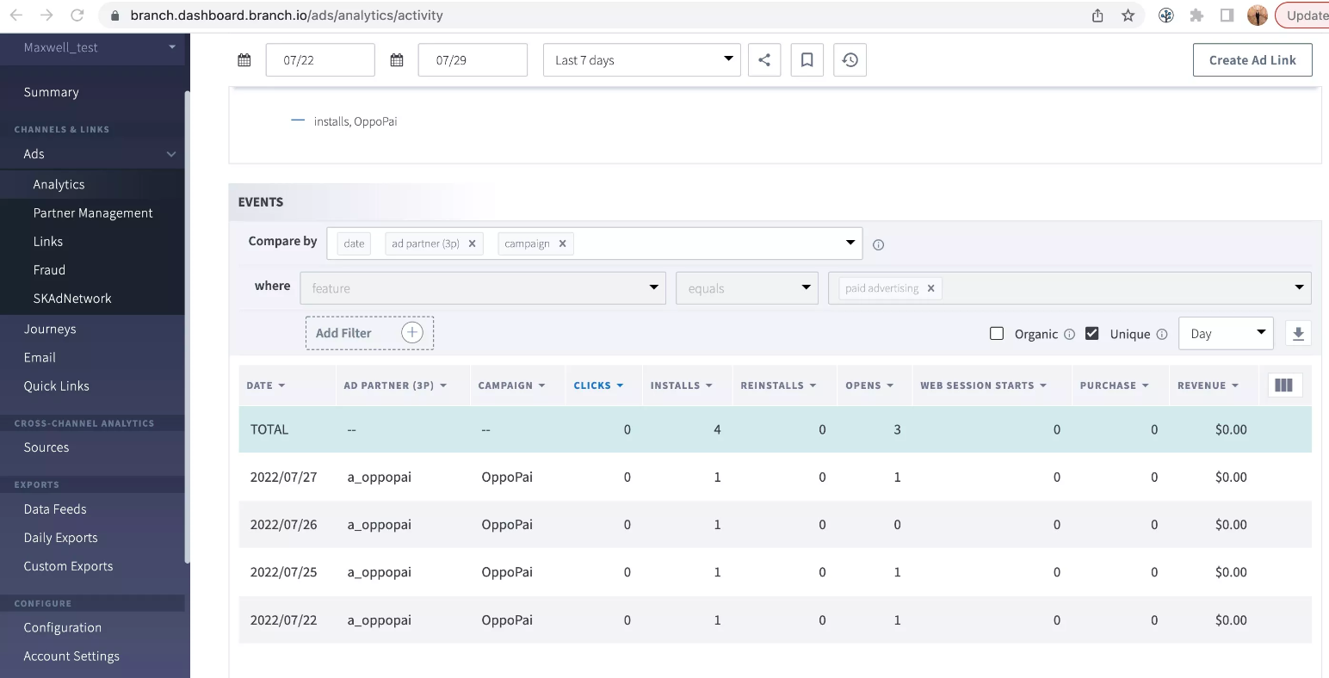Click the end date calendar icon
This screenshot has height=678, width=1329.
[x=397, y=60]
